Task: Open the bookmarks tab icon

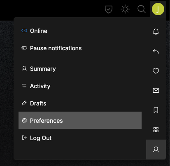Action: click(x=156, y=110)
